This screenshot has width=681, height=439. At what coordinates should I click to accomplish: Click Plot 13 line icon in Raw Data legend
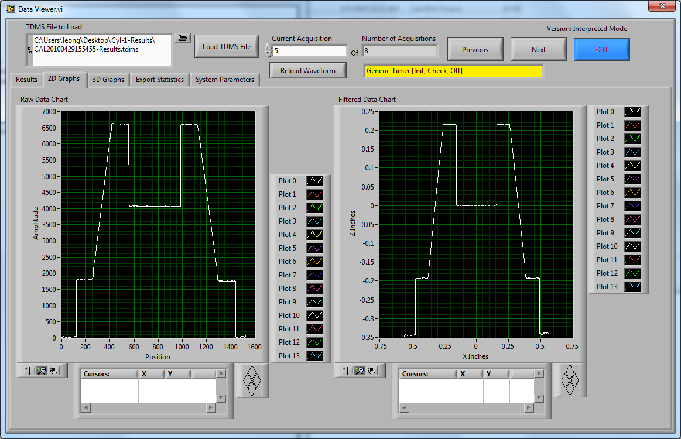(x=314, y=356)
